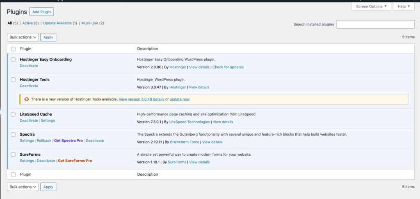Deactivate Hostinger Tools plugin

coord(29,86)
